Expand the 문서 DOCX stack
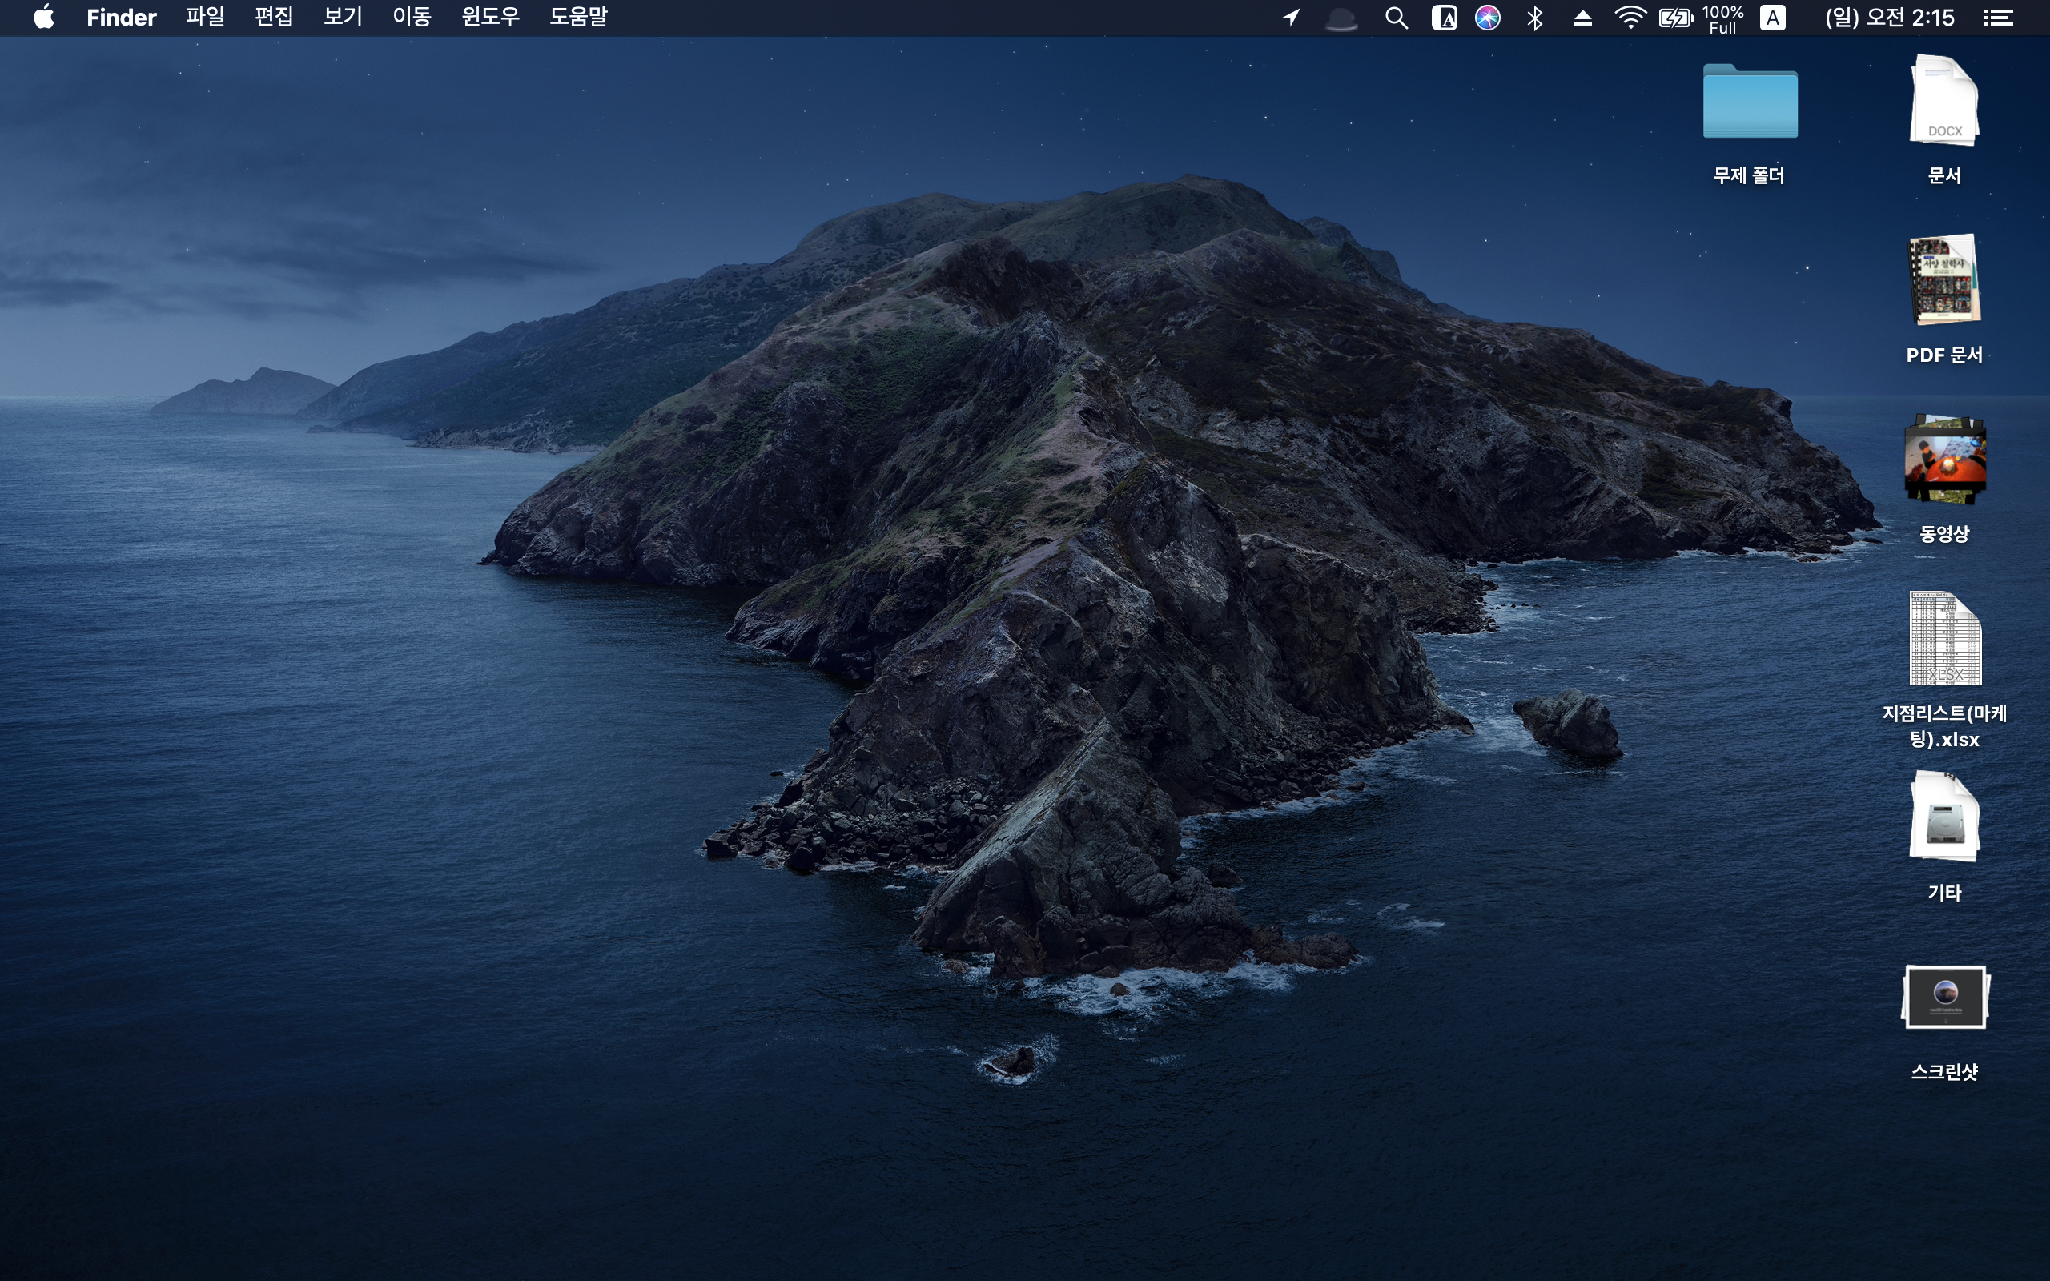The image size is (2050, 1281). point(1944,100)
